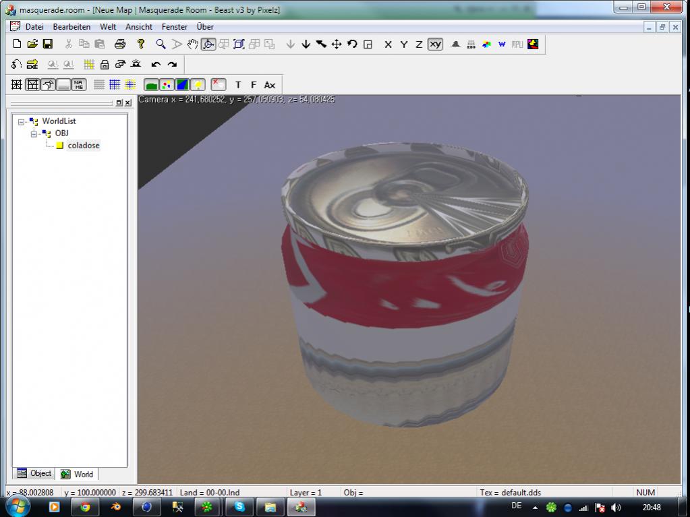Collapse the OBJ tree node
The height and width of the screenshot is (517, 690).
(34, 133)
